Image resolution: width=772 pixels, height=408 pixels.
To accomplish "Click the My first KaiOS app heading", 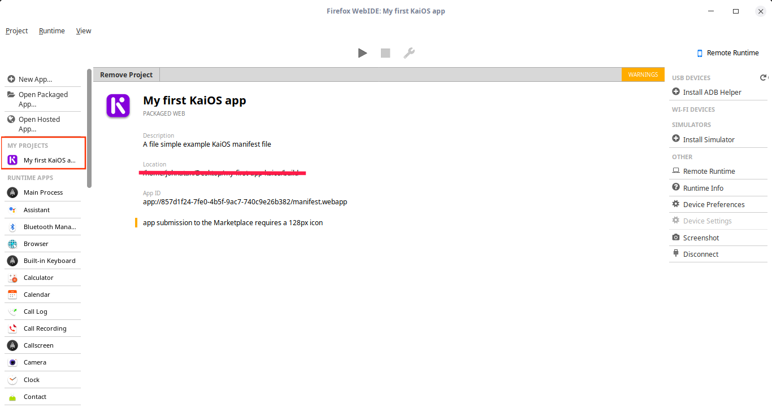I will click(194, 100).
